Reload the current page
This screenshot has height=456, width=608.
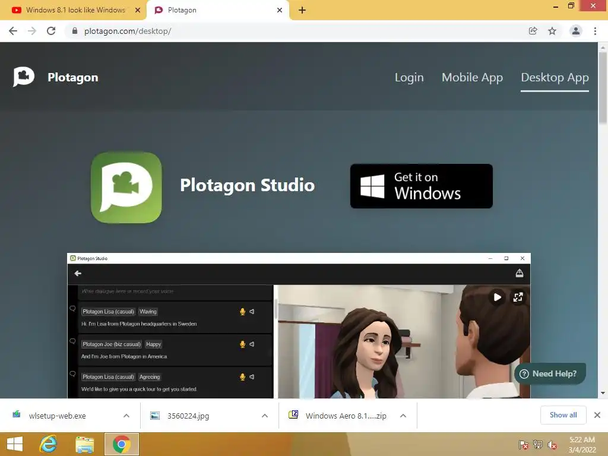pos(51,31)
